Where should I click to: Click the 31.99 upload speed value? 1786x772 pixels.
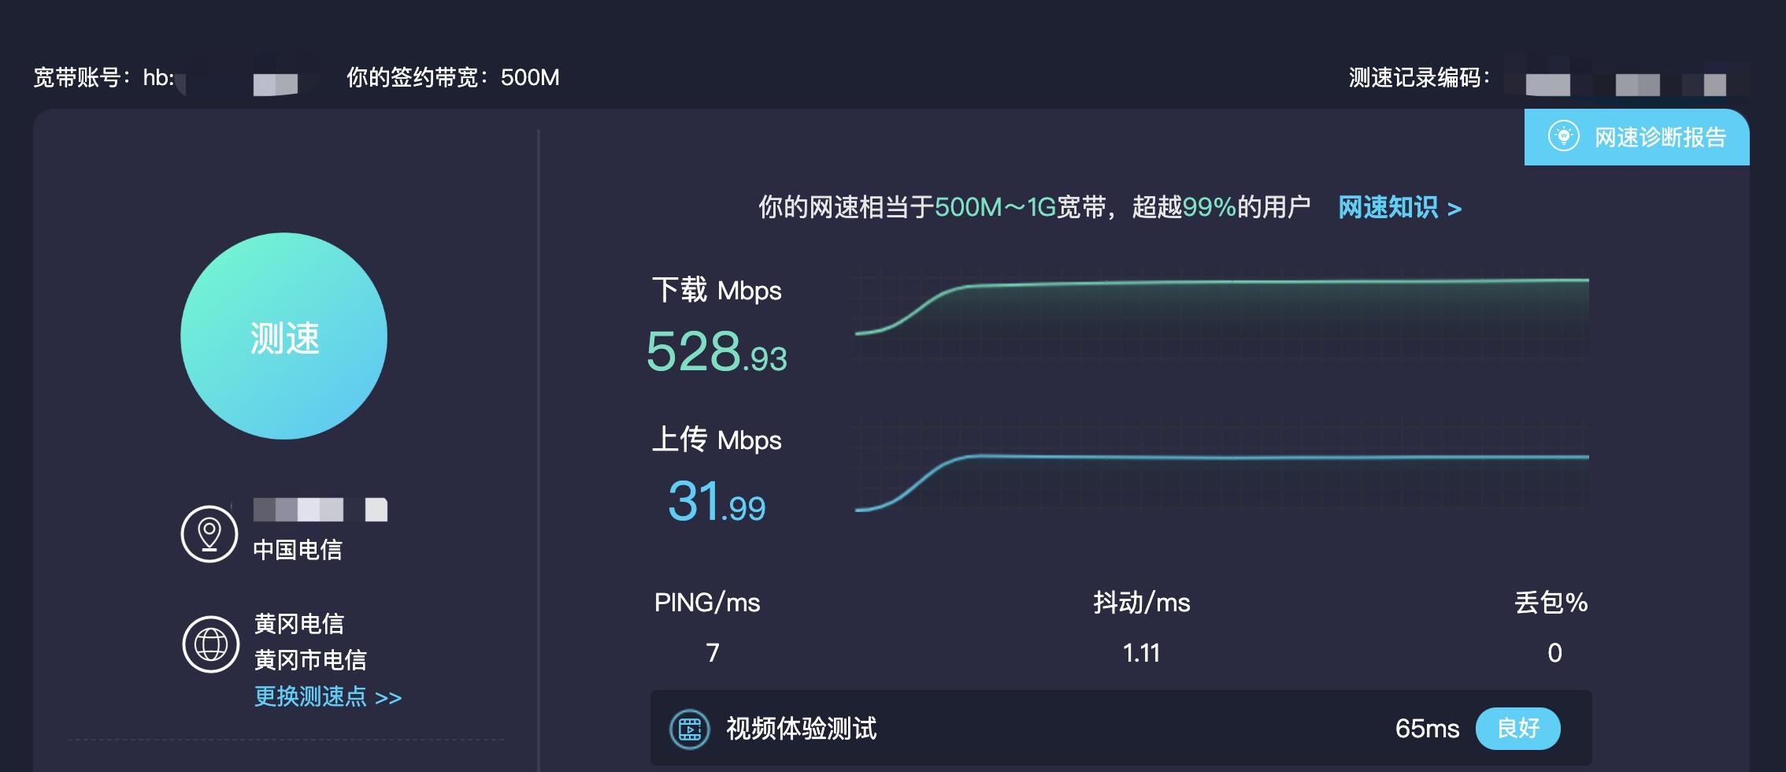pos(716,502)
